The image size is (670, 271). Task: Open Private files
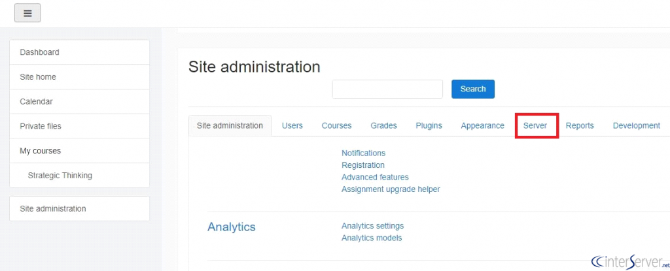click(x=79, y=126)
